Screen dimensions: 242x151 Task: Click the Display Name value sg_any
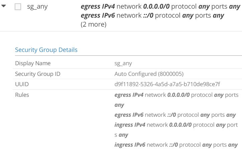click(123, 64)
